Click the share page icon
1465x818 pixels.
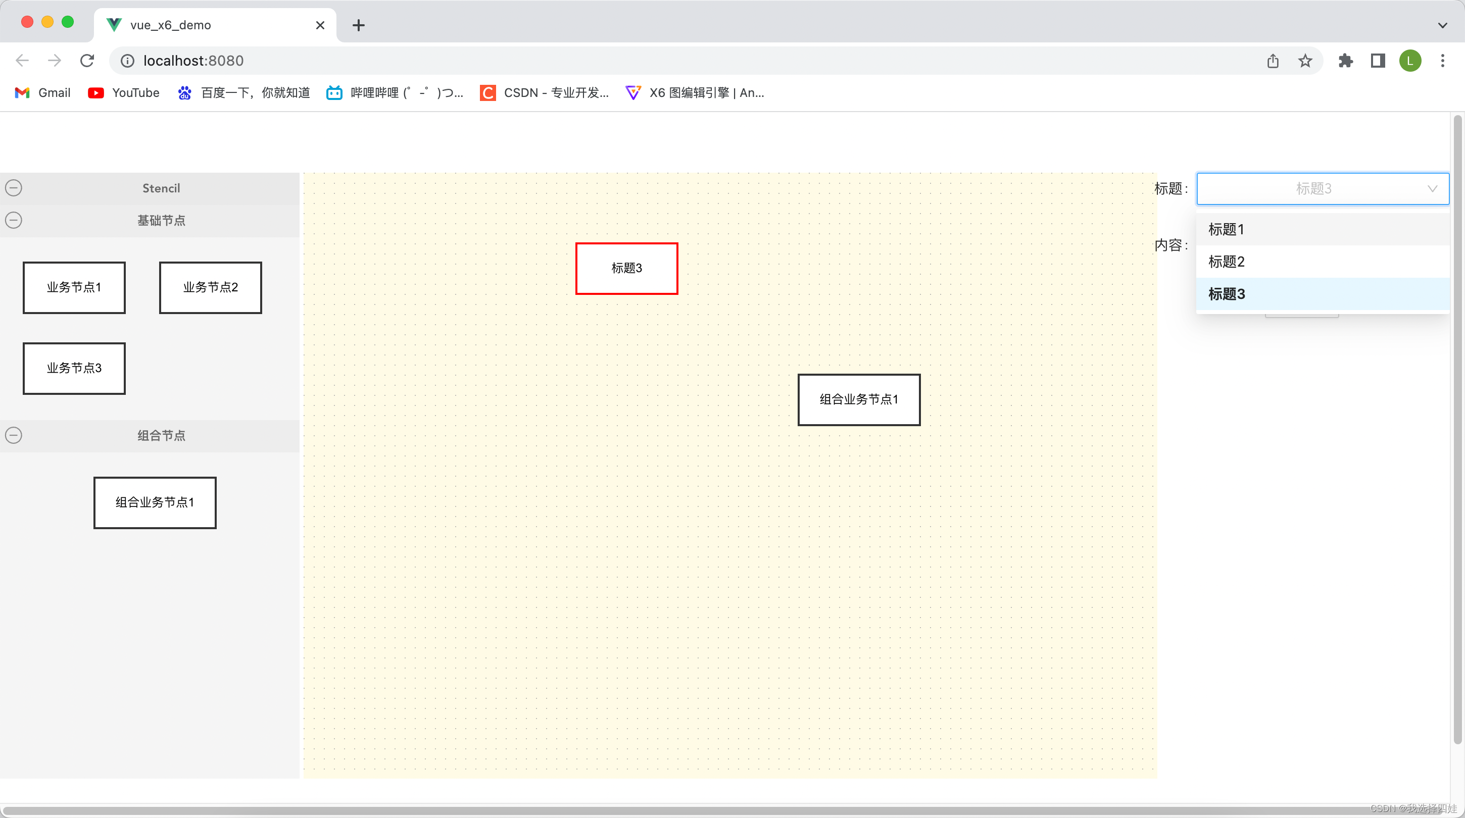(1273, 61)
